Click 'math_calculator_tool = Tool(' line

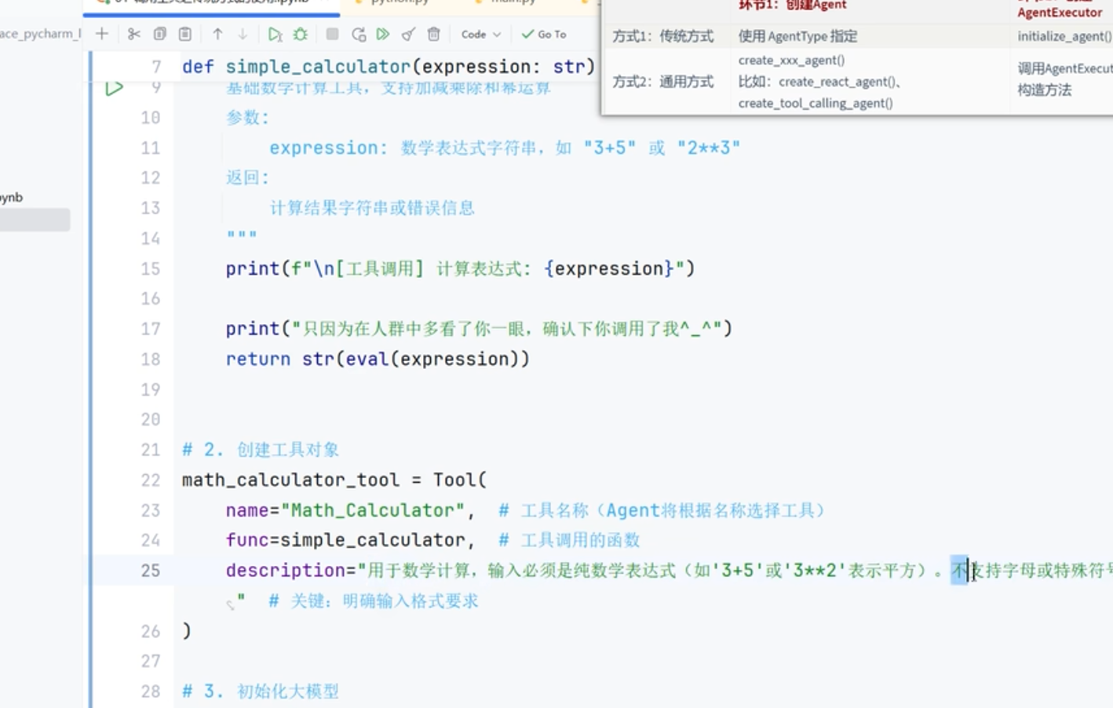point(334,480)
